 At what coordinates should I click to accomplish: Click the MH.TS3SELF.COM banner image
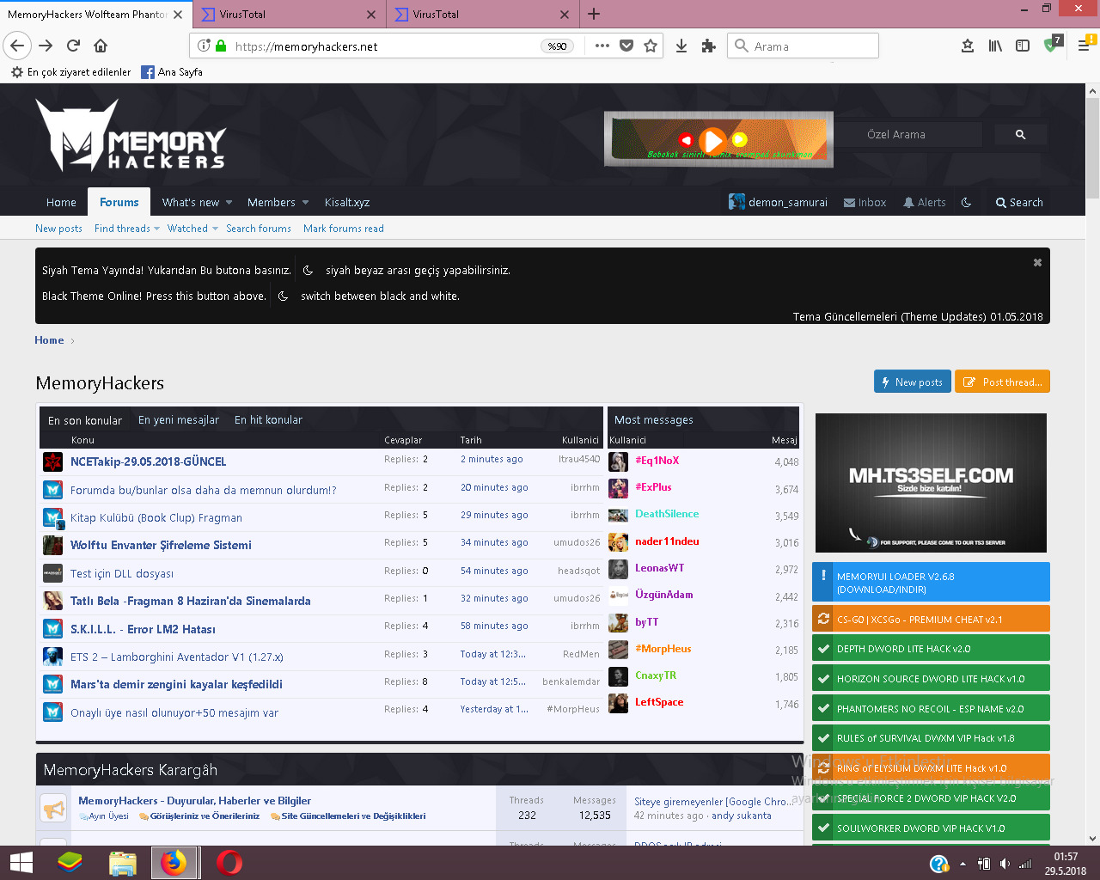tap(931, 483)
